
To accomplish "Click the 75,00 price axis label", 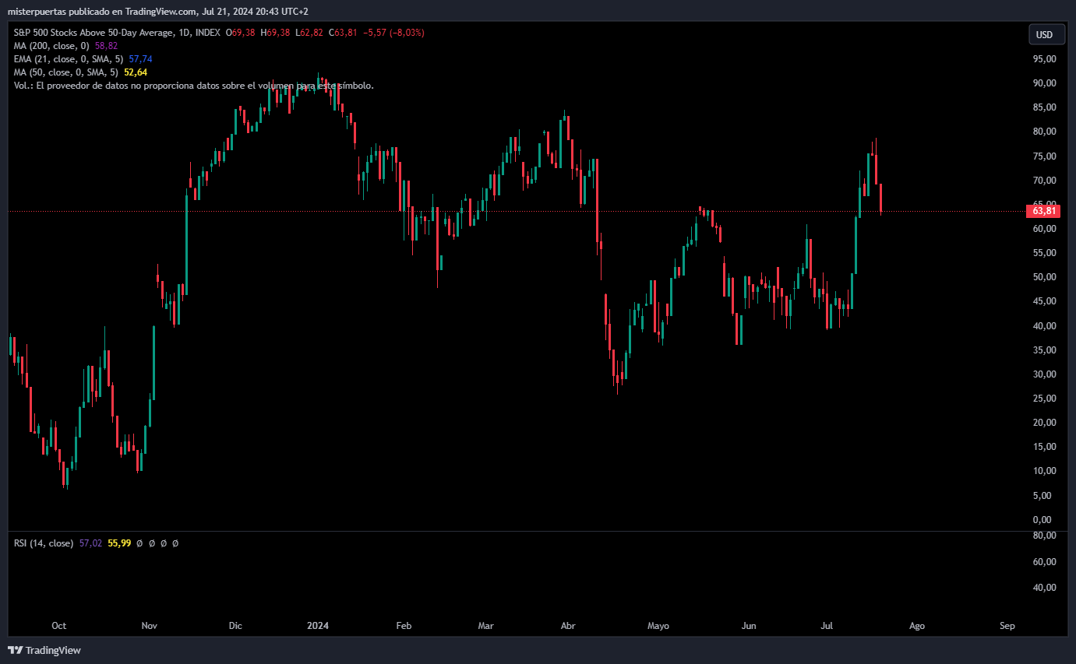I will tap(1044, 156).
